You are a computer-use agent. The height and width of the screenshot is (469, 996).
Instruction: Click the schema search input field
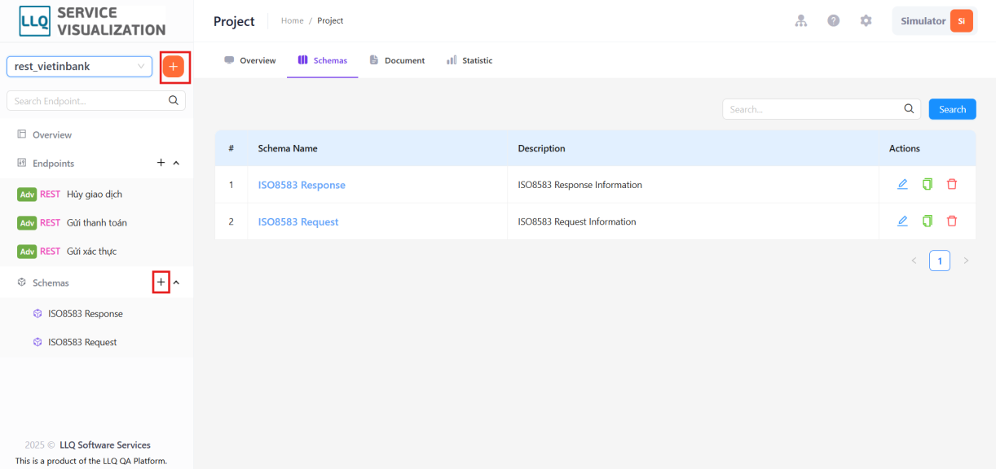pos(822,109)
